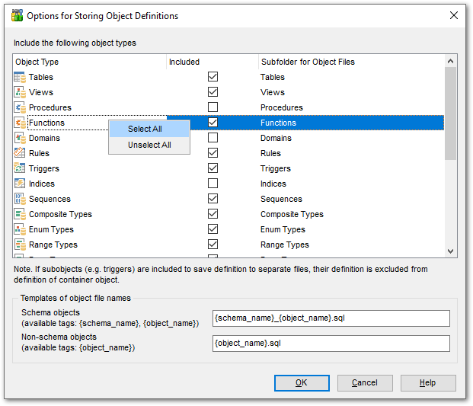473x406 pixels.
Task: Check the Domains included checkbox
Action: (213, 138)
